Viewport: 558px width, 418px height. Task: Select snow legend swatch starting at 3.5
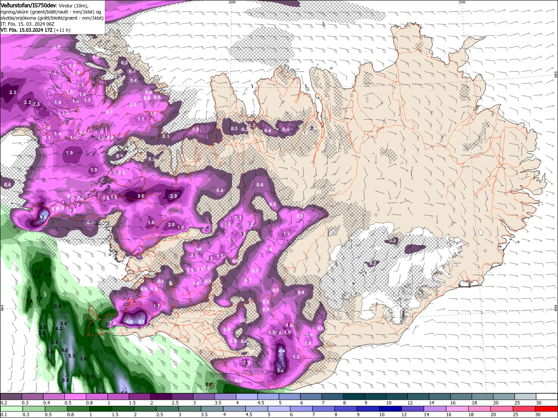click(225, 397)
